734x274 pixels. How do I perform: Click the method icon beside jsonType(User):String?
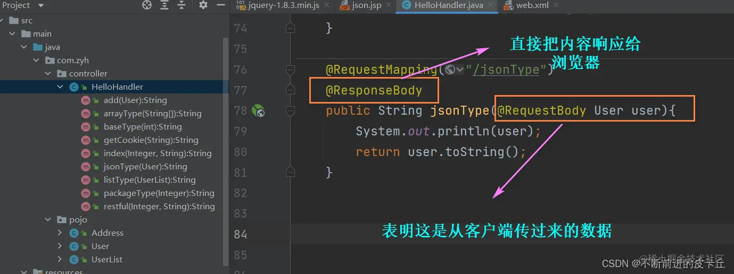pyautogui.click(x=86, y=166)
